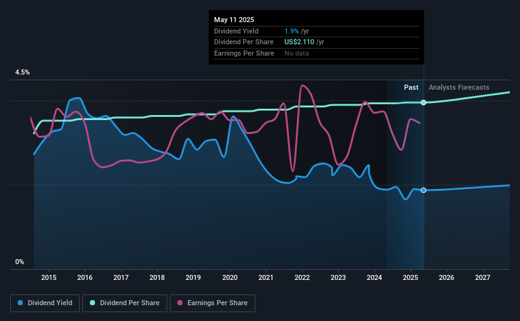
Task: Select the Dividend Per Share data point marker
Action: coord(424,102)
